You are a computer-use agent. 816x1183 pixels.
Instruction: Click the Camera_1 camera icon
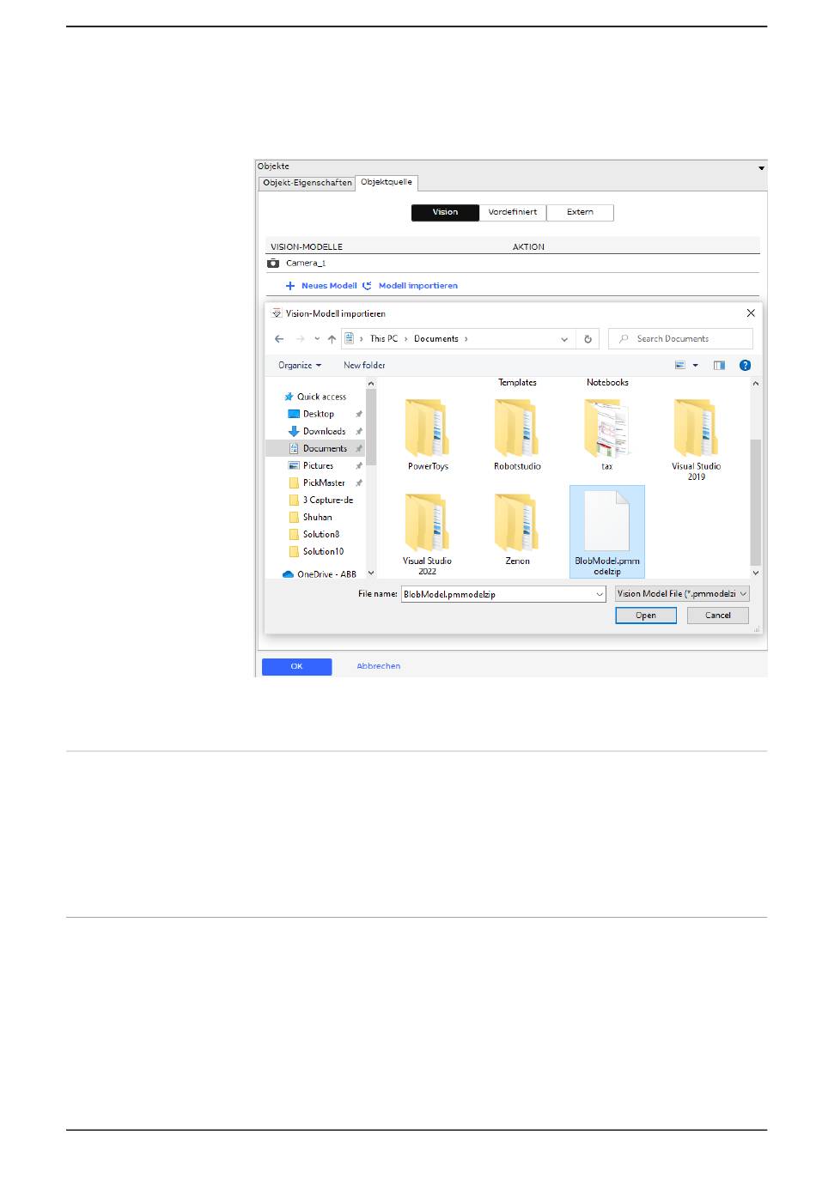[273, 264]
